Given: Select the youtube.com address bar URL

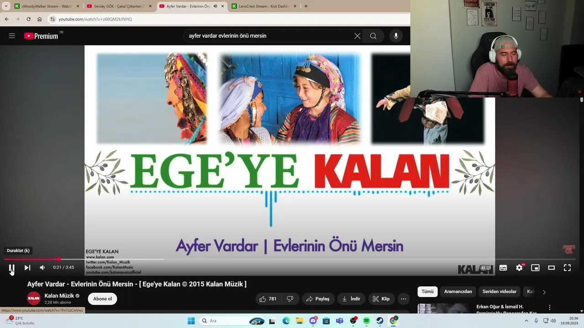Looking at the screenshot, I should tap(95, 19).
